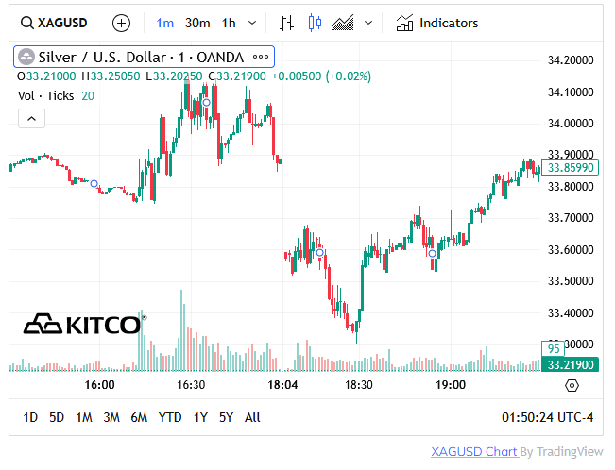Screen dimensions: 615x470
Task: Click the compare or add symbol plus icon
Action: coord(121,24)
